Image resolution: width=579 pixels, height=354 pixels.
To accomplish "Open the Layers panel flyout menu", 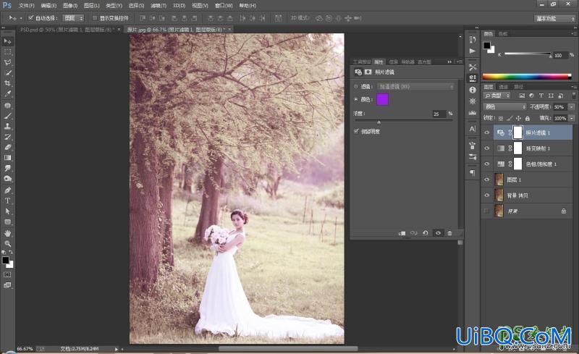I will tap(573, 86).
